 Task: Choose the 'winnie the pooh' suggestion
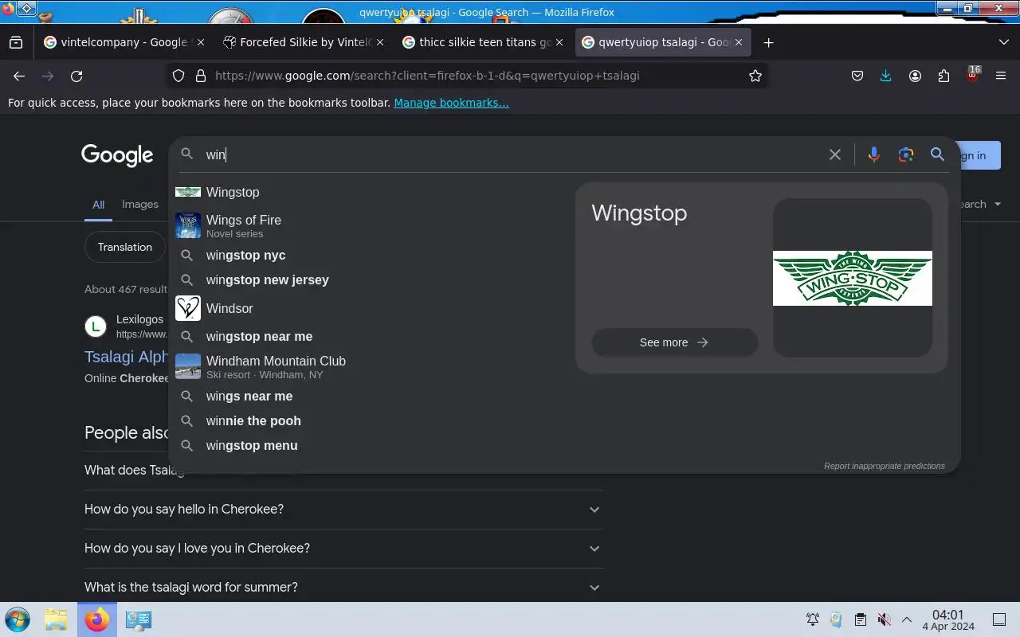[x=371, y=421]
